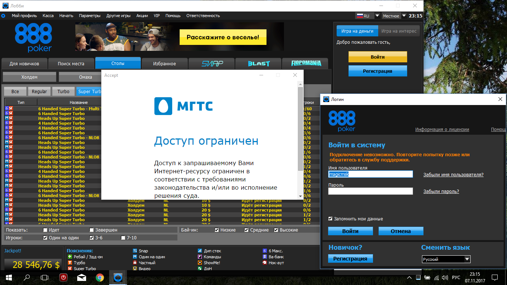Click the yellow Войти button in the lobby
This screenshot has width=507, height=285.
377,57
